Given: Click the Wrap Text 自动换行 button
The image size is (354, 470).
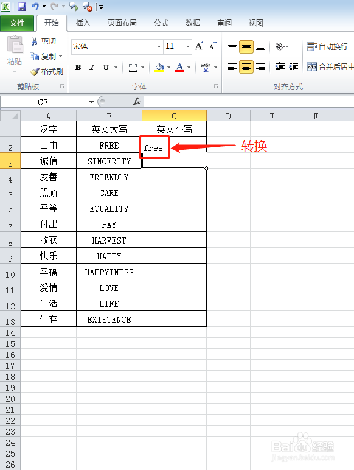Looking at the screenshot, I should pos(327,47).
